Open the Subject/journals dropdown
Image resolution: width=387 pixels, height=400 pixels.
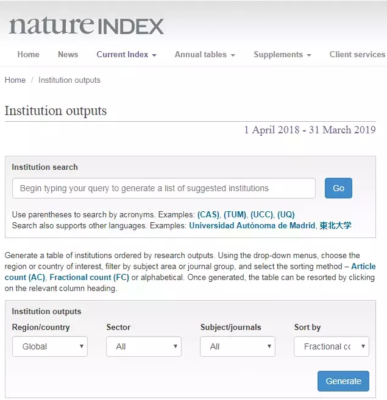pos(238,346)
